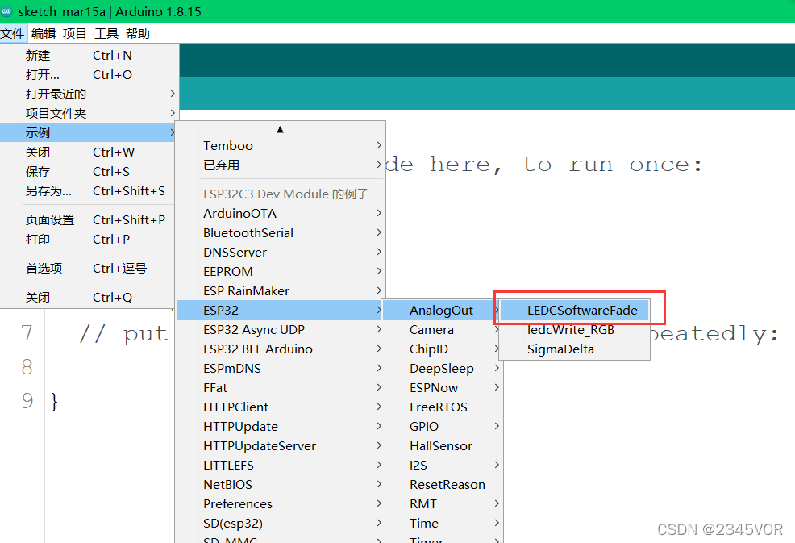The width and height of the screenshot is (795, 543).
Task: Expand the ArduinoOTA examples
Action: tap(281, 213)
